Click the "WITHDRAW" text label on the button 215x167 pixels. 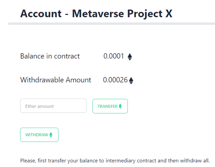pos(37,135)
